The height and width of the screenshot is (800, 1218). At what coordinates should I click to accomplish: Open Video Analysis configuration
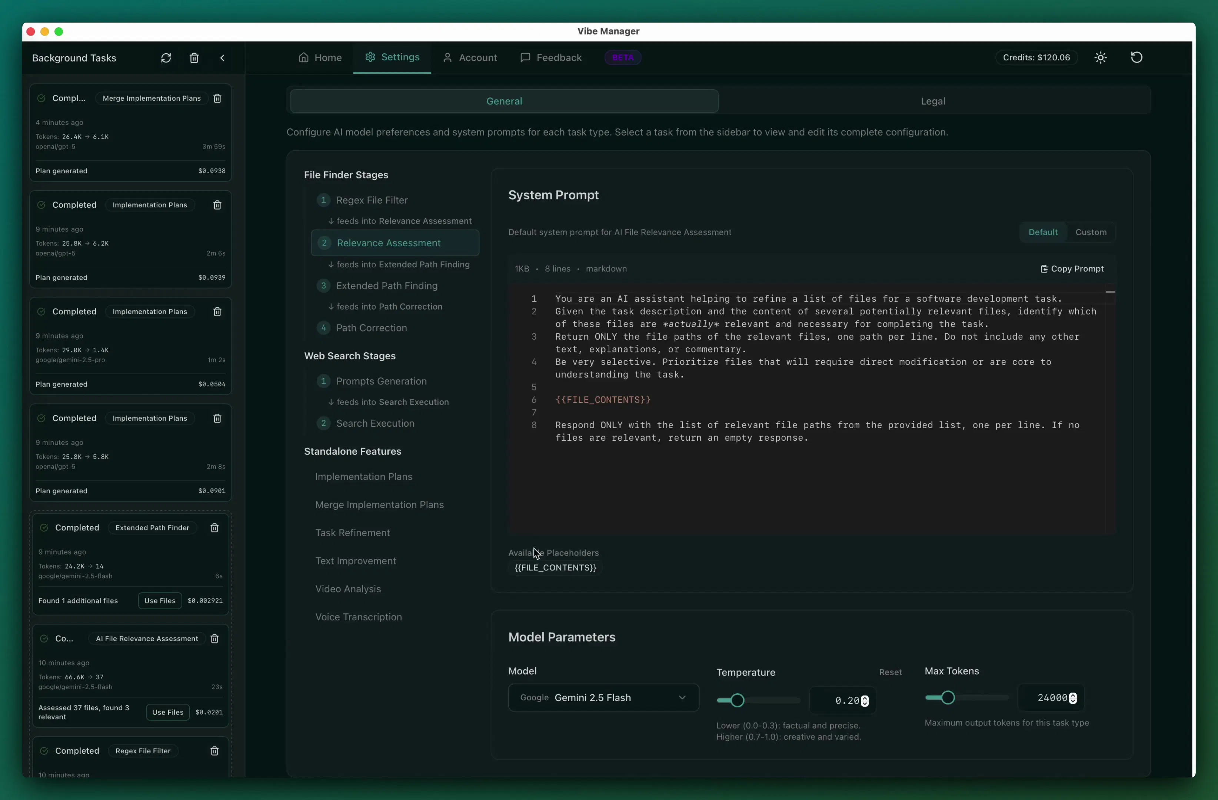[348, 589]
